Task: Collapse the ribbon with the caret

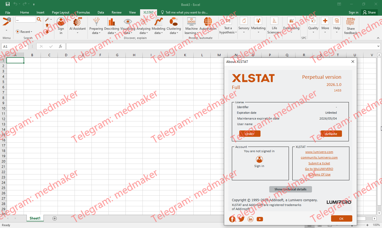Action: click(x=378, y=38)
